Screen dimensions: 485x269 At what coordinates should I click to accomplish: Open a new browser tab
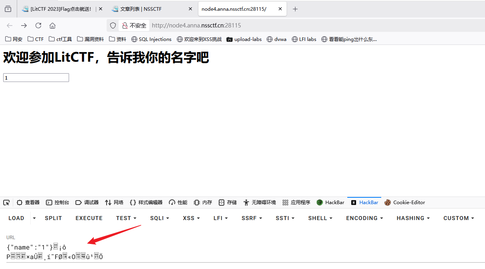(295, 8)
